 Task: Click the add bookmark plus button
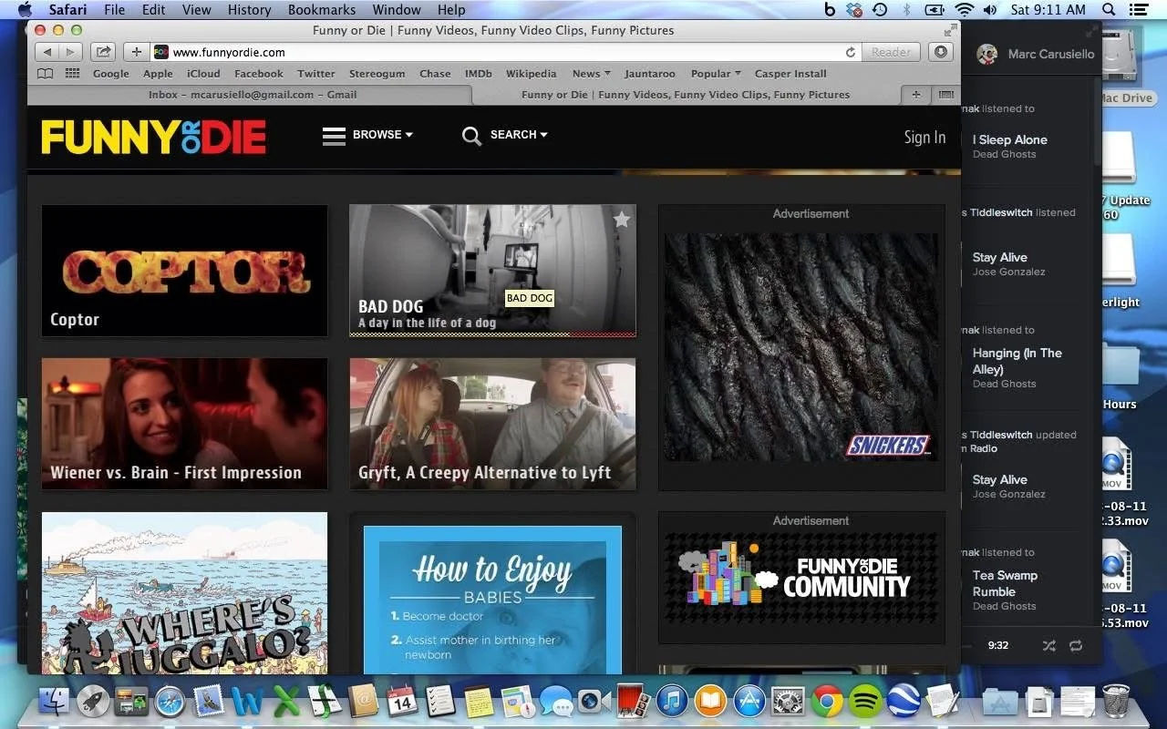click(x=137, y=52)
